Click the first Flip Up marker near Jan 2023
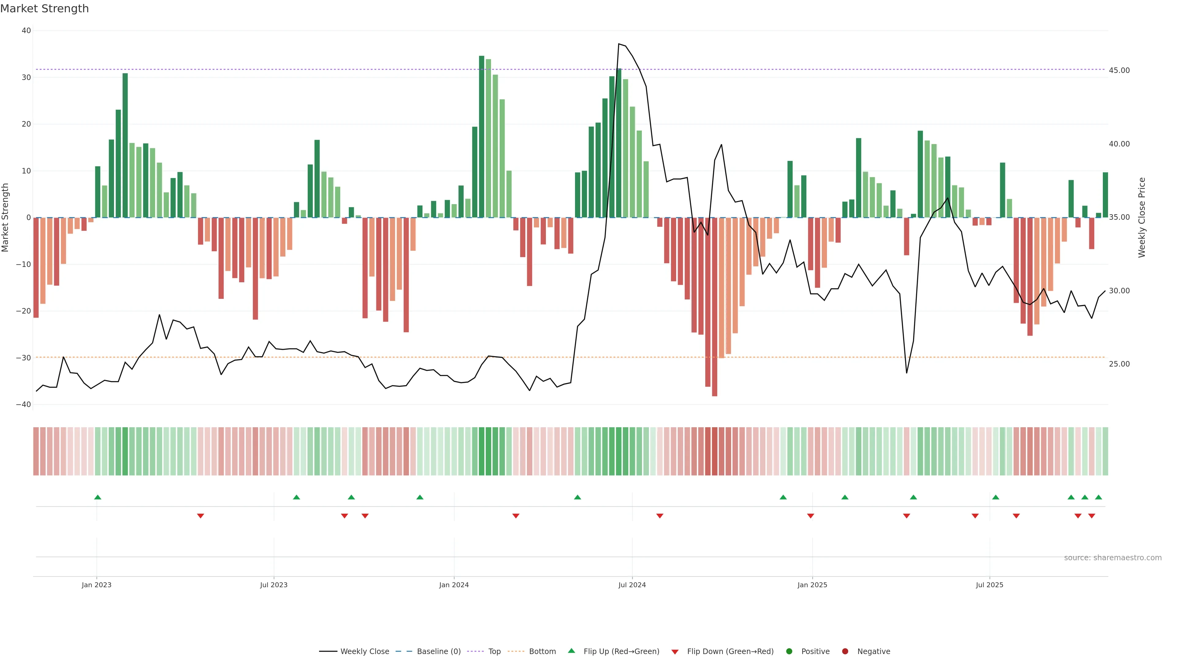The height and width of the screenshot is (662, 1177). (97, 497)
